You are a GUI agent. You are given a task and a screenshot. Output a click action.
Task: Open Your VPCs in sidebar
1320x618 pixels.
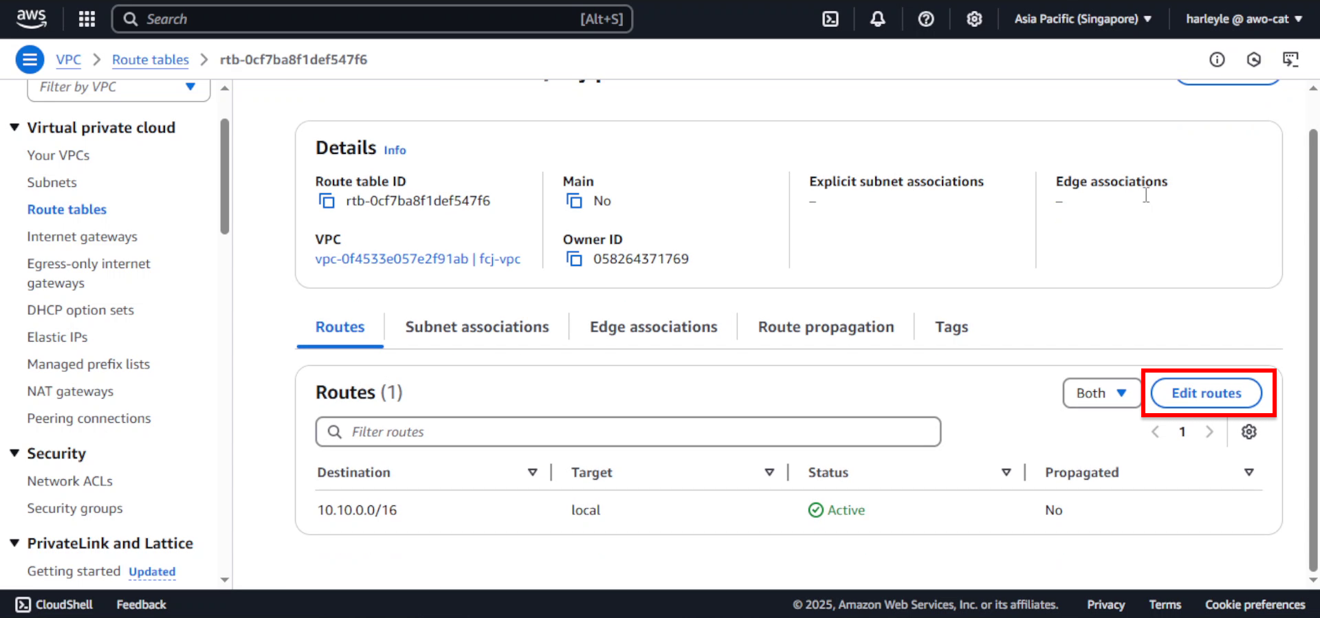(x=58, y=155)
